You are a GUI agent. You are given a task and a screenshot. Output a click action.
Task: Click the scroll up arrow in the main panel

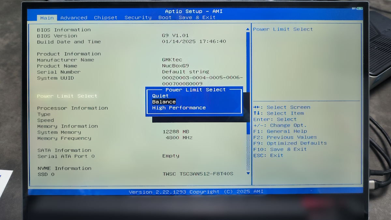[248, 29]
